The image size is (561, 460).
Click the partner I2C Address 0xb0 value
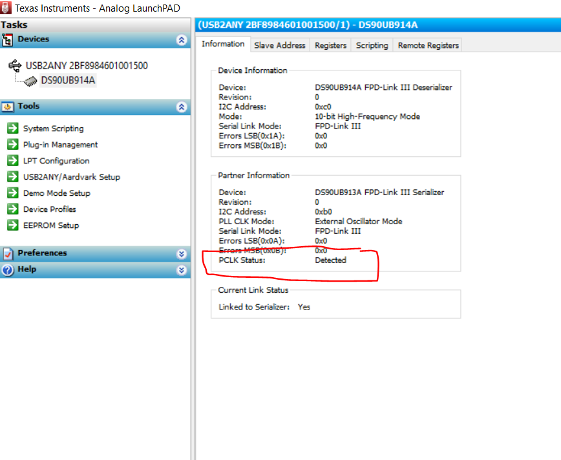point(323,211)
